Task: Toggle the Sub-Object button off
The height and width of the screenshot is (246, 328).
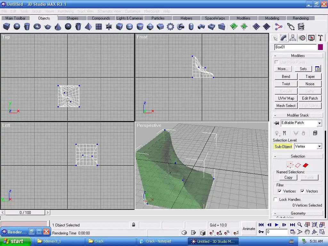Action: [x=283, y=146]
